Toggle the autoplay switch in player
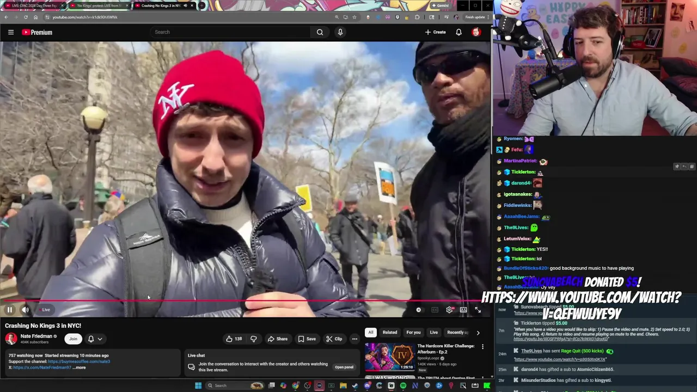Image resolution: width=697 pixels, height=392 pixels. coord(418,310)
